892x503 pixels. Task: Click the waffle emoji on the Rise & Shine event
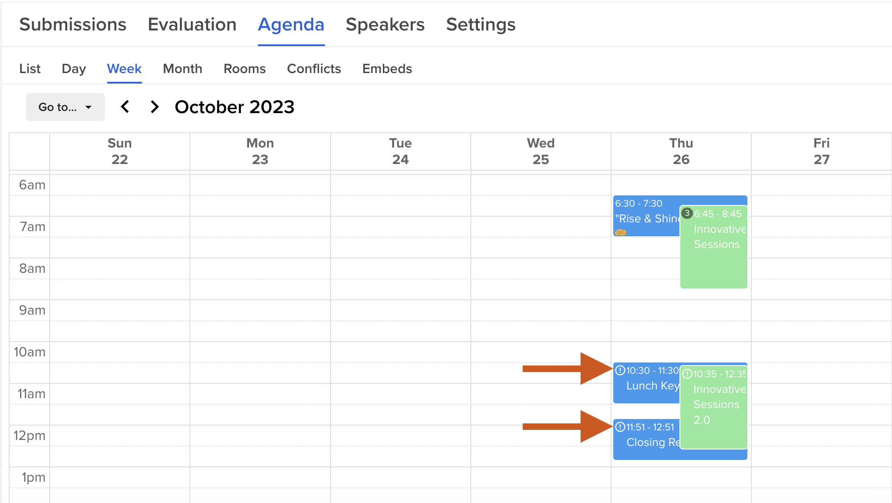click(621, 232)
